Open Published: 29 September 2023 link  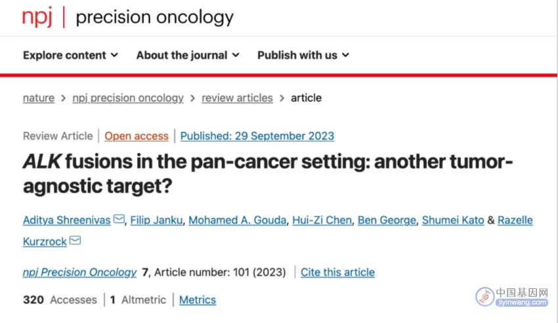[x=257, y=136]
